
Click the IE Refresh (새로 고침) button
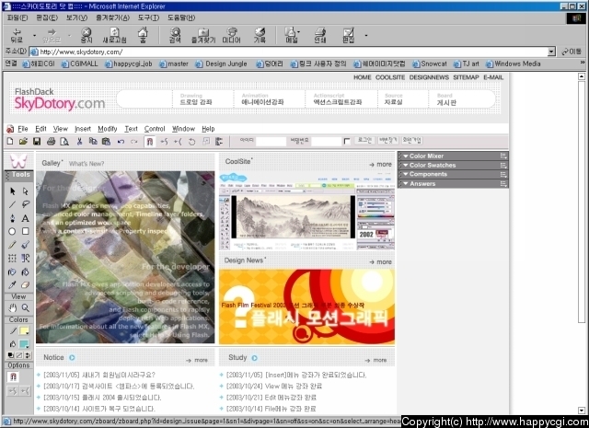pyautogui.click(x=114, y=35)
